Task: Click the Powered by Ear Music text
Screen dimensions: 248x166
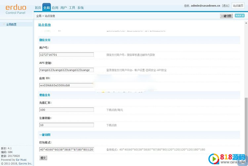Action: (14, 160)
